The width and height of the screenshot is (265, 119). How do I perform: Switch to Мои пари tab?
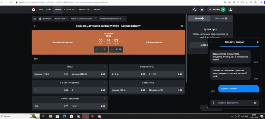221,18
